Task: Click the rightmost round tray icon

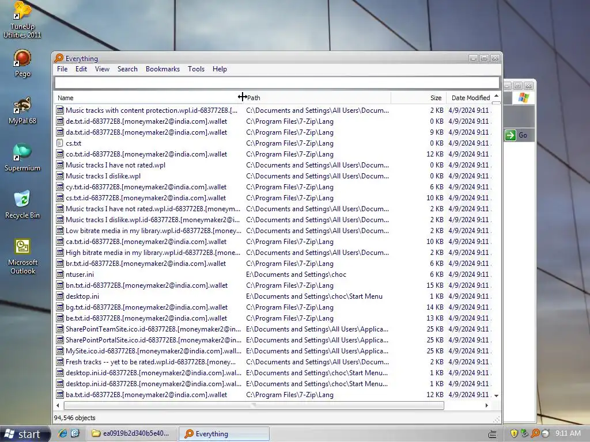Action: [x=545, y=433]
